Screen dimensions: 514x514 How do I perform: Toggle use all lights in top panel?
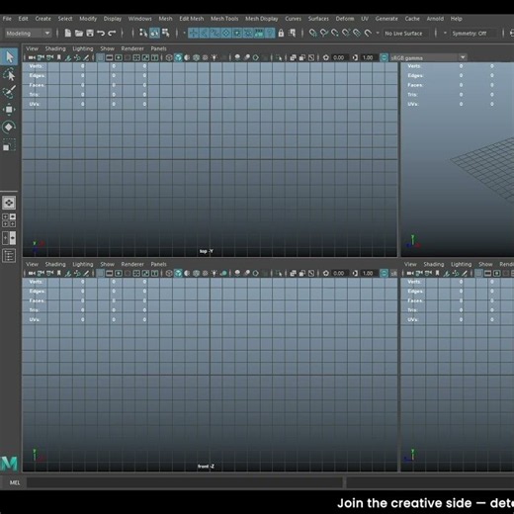click(214, 58)
